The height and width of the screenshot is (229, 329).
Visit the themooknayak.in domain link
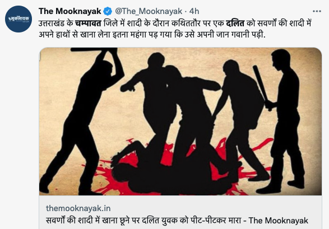78,208
